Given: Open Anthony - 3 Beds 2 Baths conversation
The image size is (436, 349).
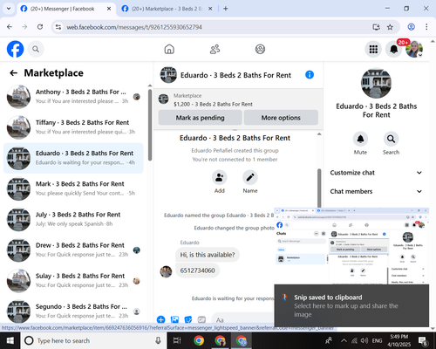Looking at the screenshot, I should coord(73,97).
